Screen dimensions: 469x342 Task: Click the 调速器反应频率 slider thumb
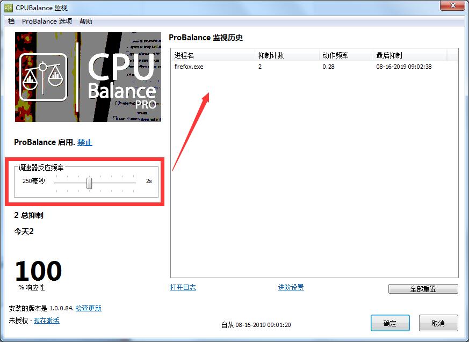[89, 183]
